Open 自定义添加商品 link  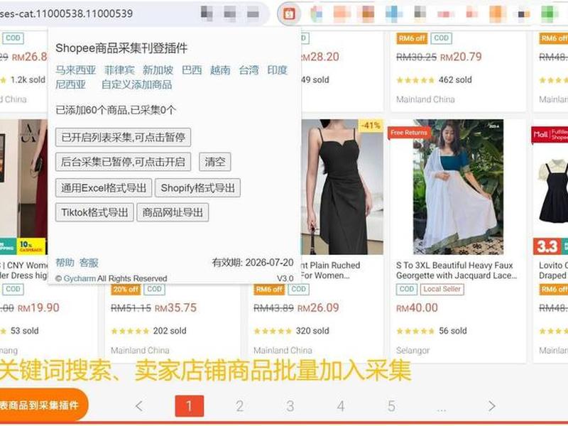pyautogui.click(x=136, y=84)
